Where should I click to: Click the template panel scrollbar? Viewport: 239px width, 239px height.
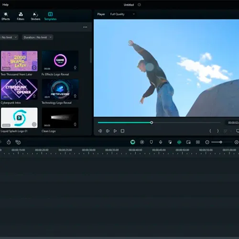click(91, 56)
